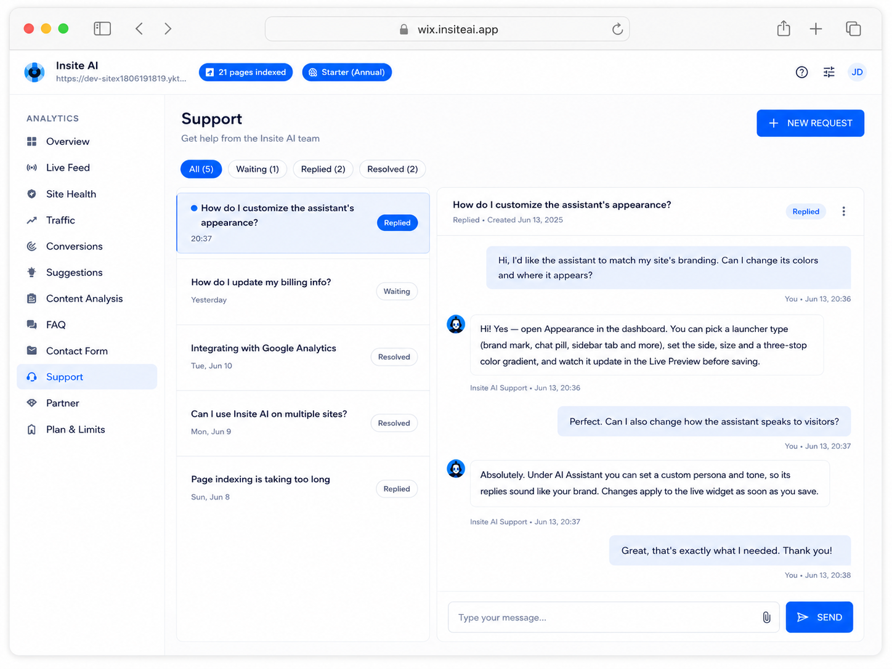Click the Insite AI logo

(x=34, y=73)
